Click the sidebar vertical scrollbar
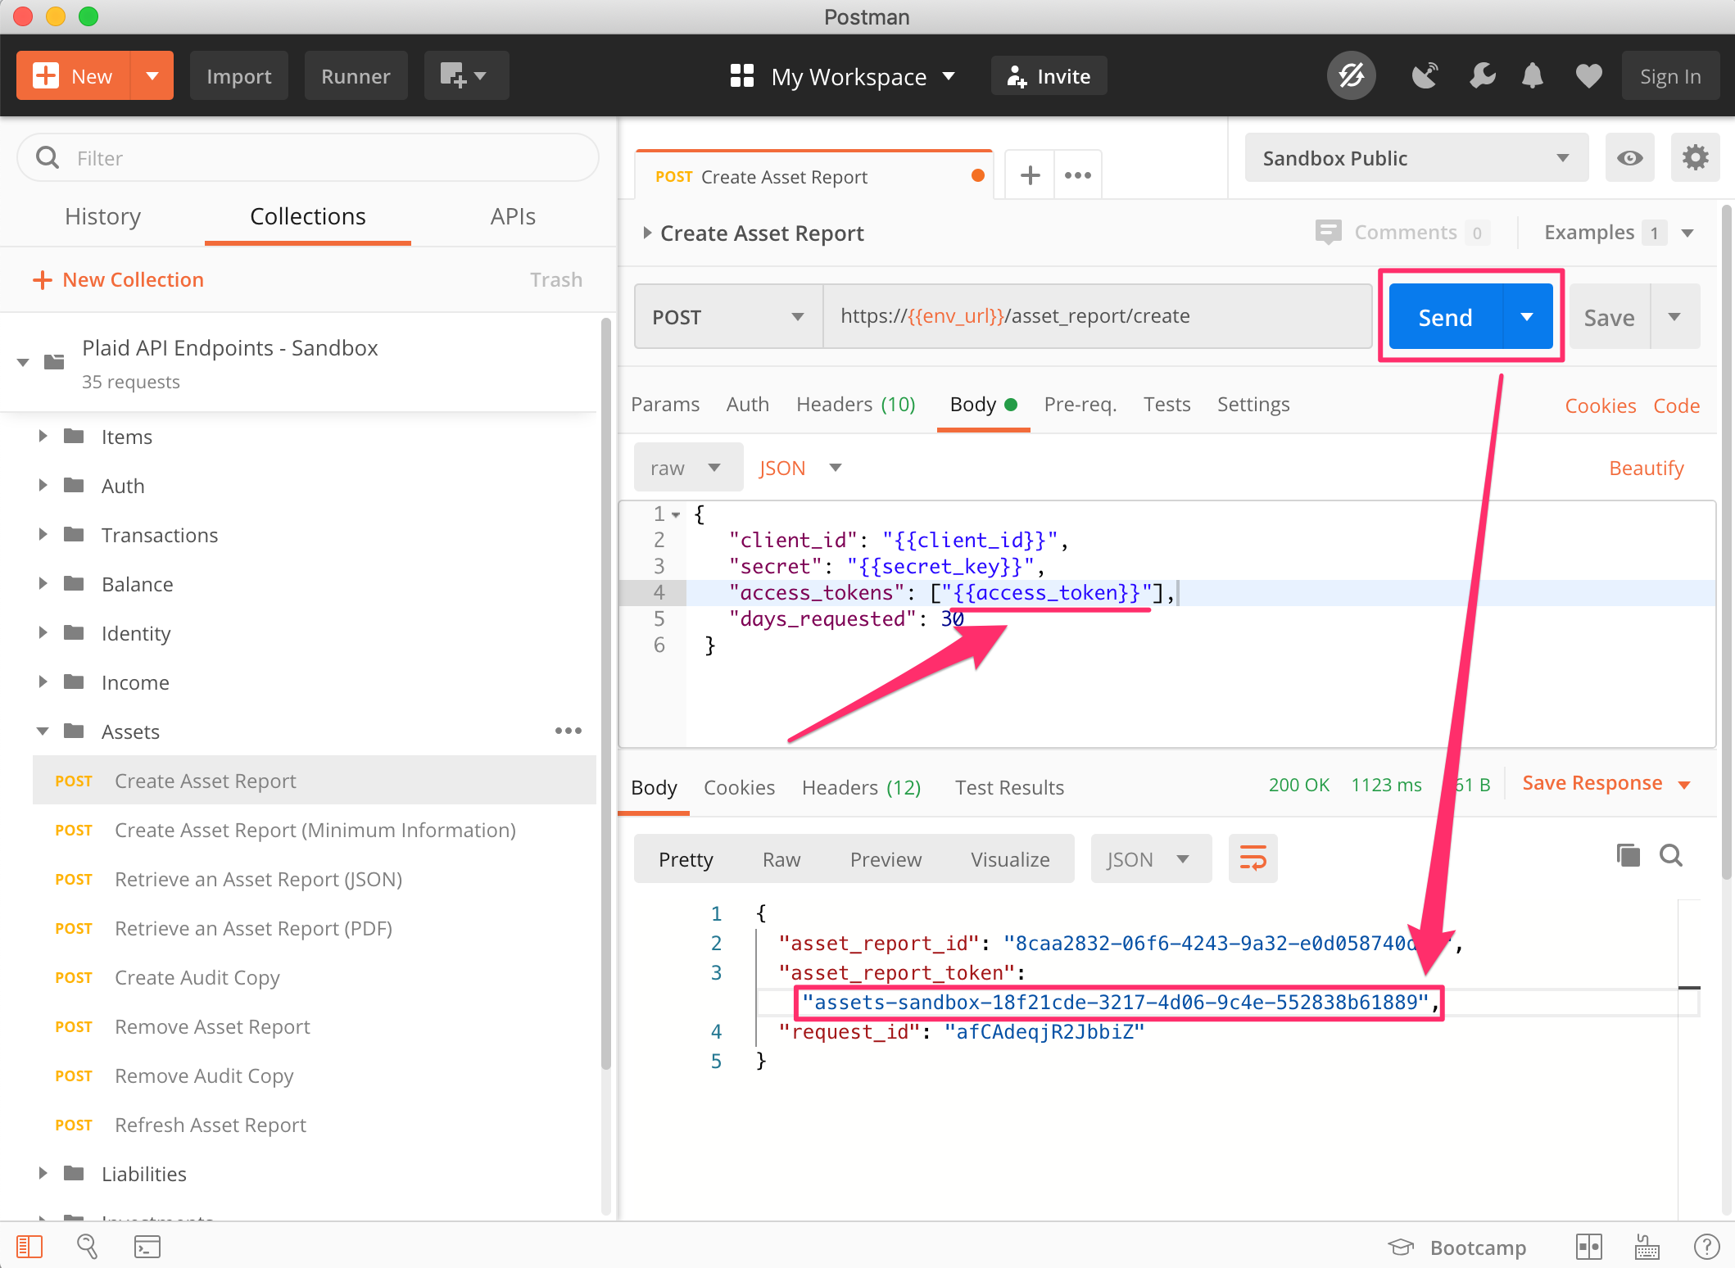This screenshot has height=1268, width=1735. [x=606, y=693]
